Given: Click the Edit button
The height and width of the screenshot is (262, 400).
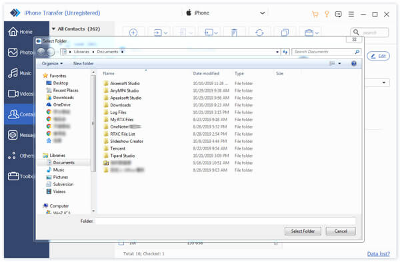Looking at the screenshot, I should (x=378, y=56).
